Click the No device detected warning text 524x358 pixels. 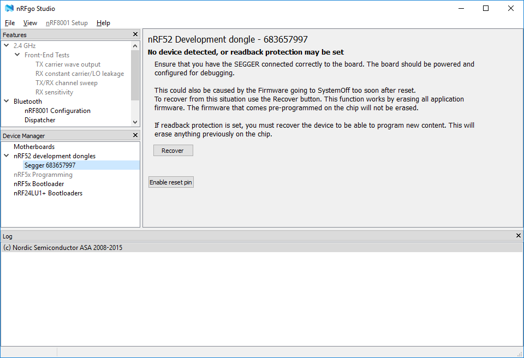pos(246,52)
